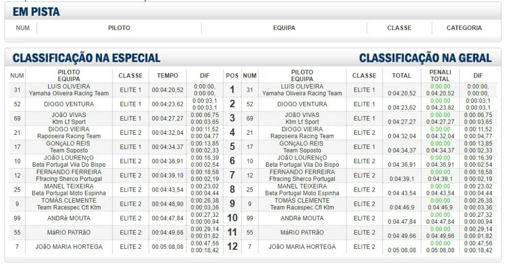The image size is (507, 269).
Task: Click the EM PISTA section heading
Action: pyautogui.click(x=36, y=12)
